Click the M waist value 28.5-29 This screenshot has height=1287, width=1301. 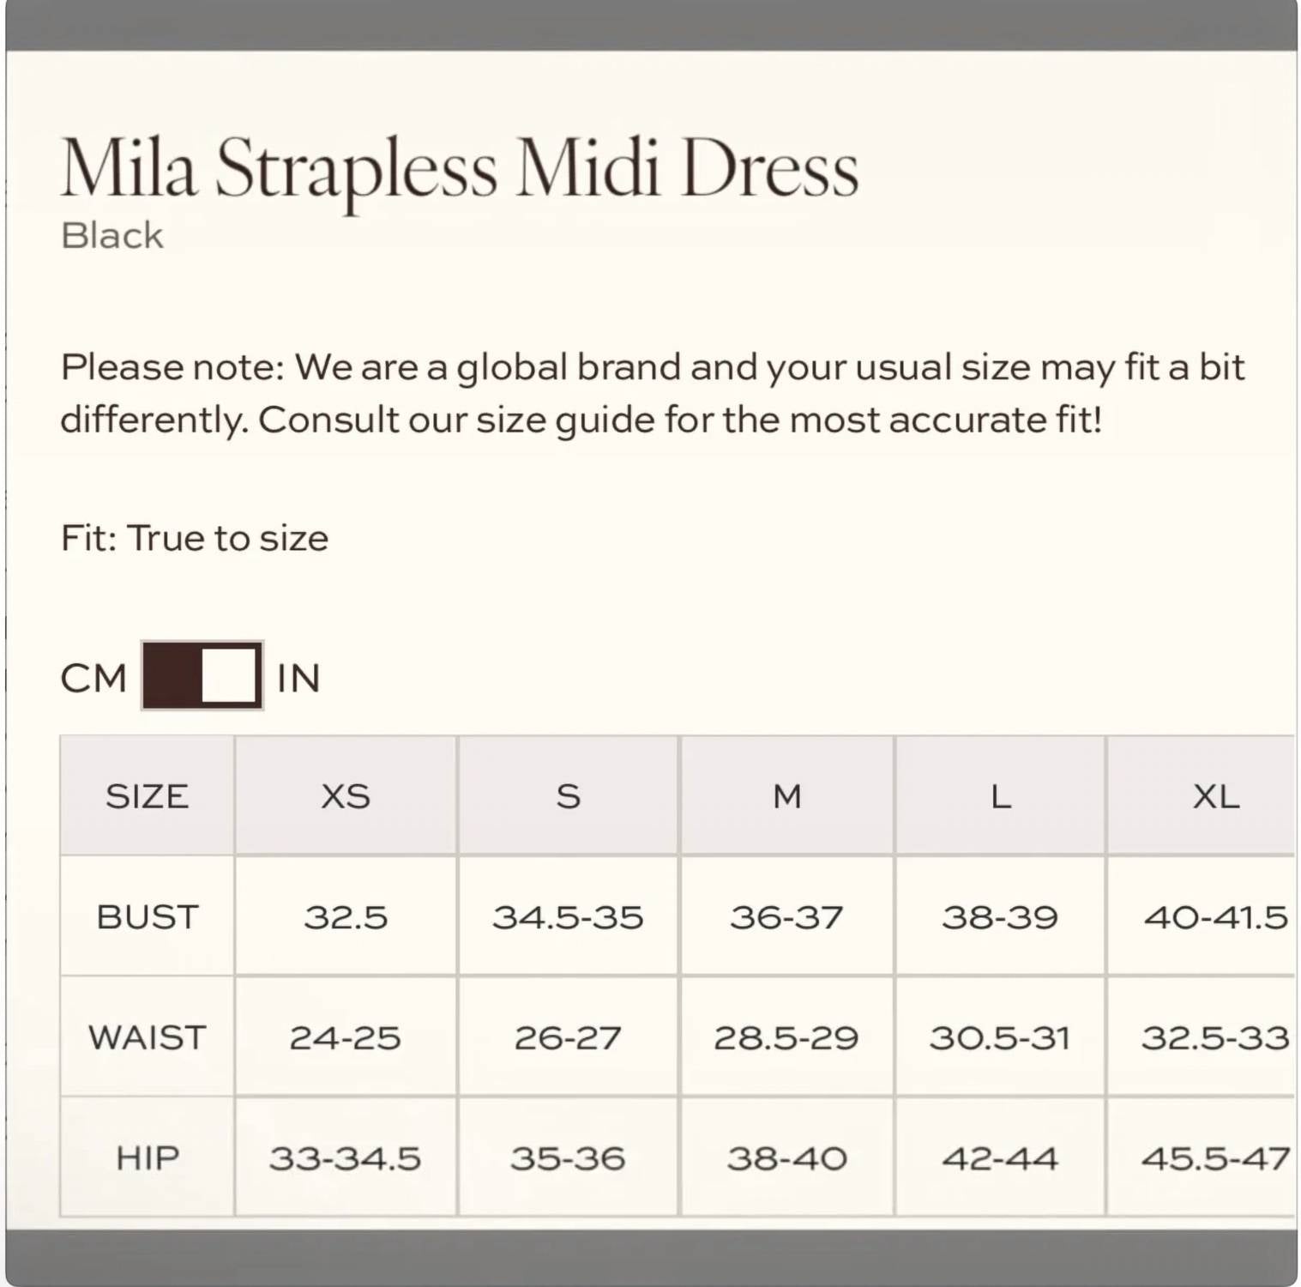[x=786, y=1036]
